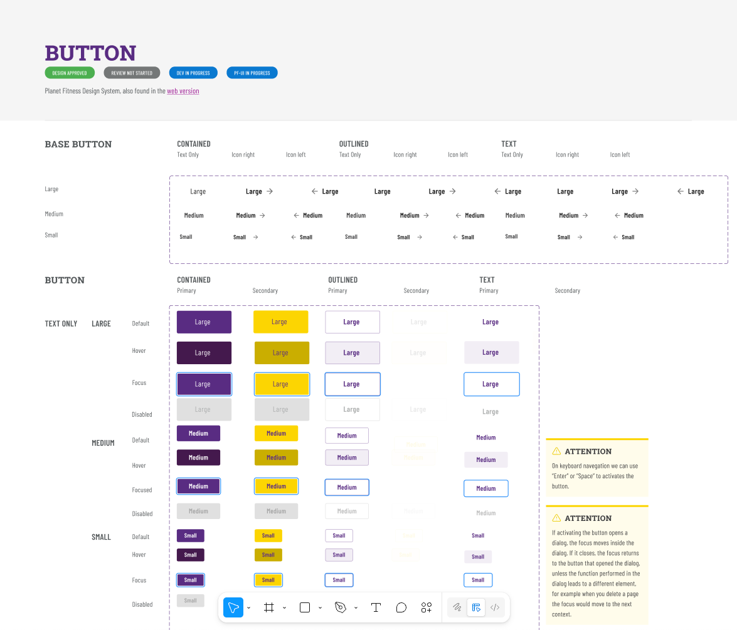
Task: Click the outlined primary Large default button
Action: (x=353, y=322)
